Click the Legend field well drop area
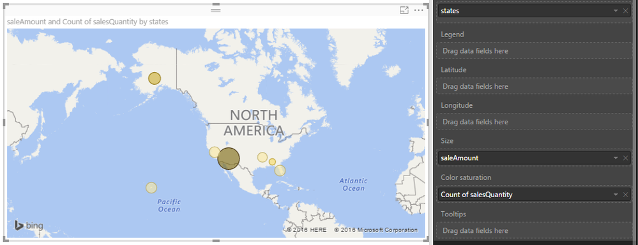Image resolution: width=638 pixels, height=245 pixels. (535, 51)
